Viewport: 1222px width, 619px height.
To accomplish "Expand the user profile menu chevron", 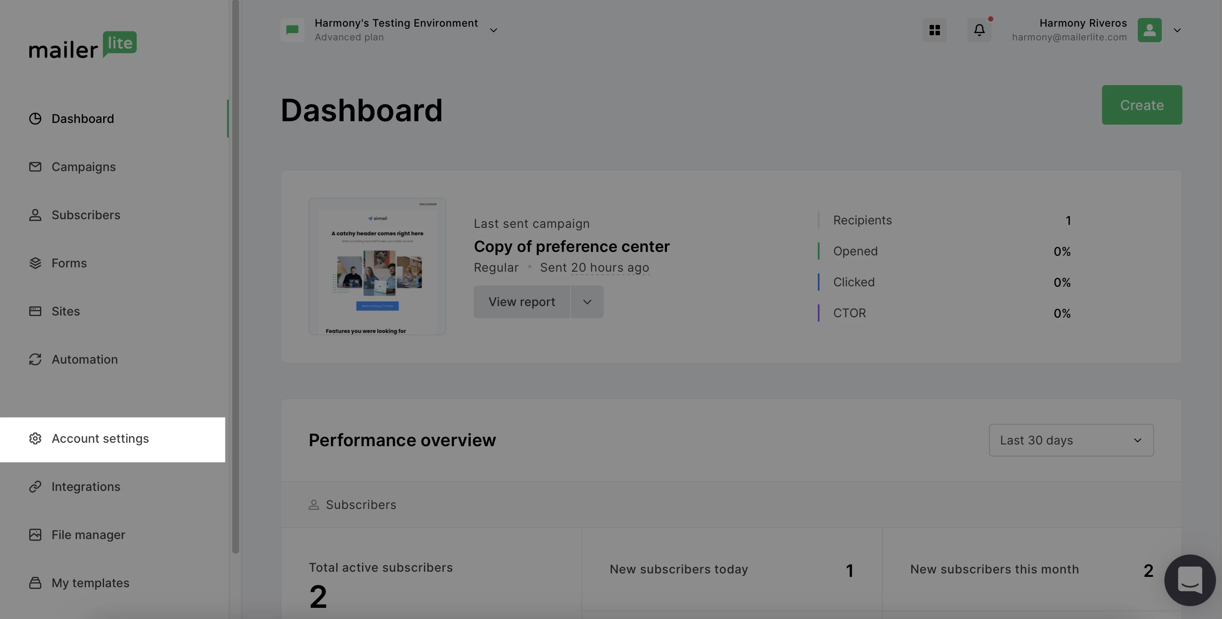I will (1177, 31).
